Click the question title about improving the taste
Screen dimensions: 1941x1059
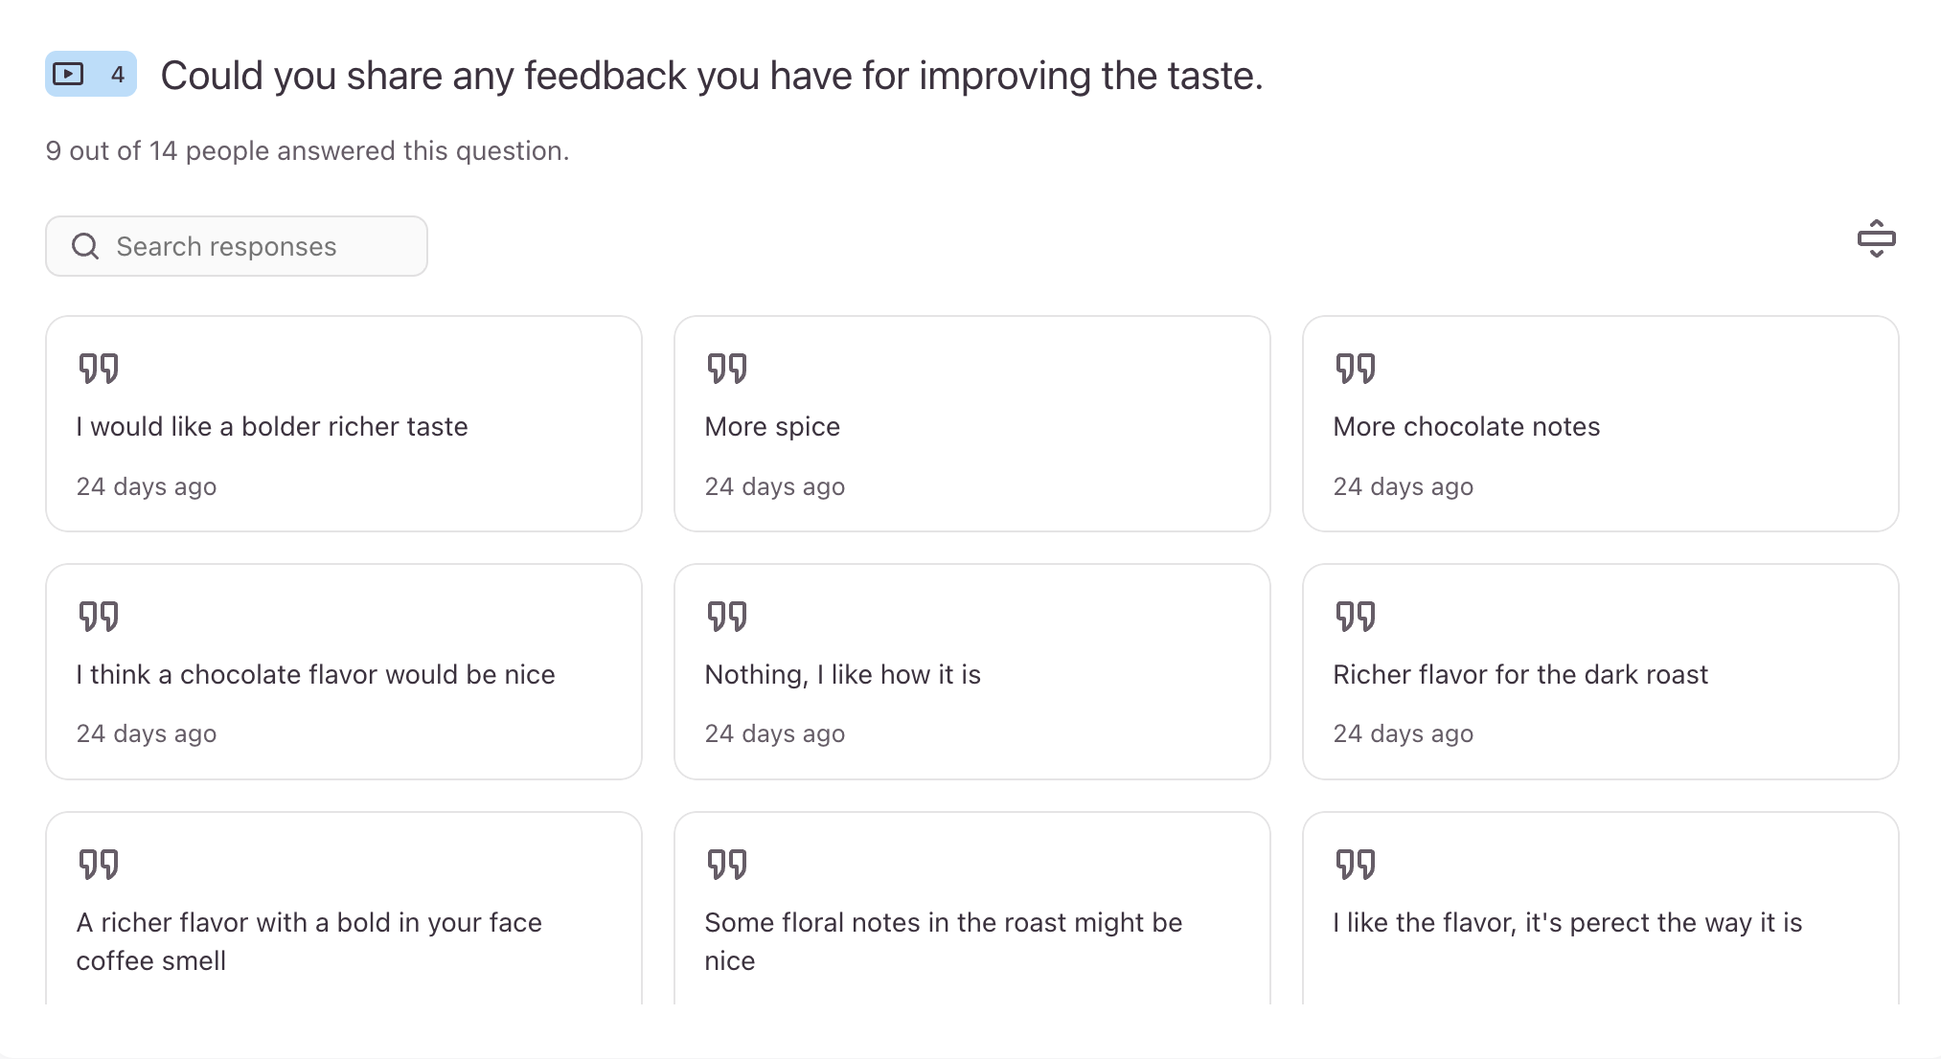(711, 76)
